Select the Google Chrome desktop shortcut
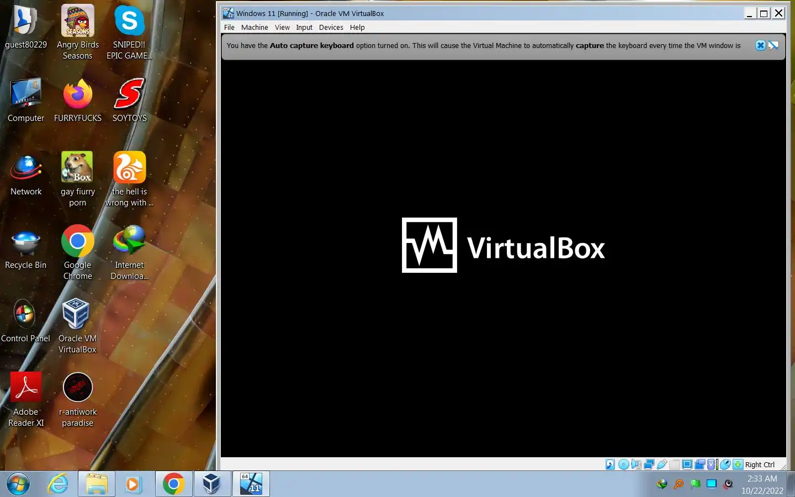 [x=77, y=252]
